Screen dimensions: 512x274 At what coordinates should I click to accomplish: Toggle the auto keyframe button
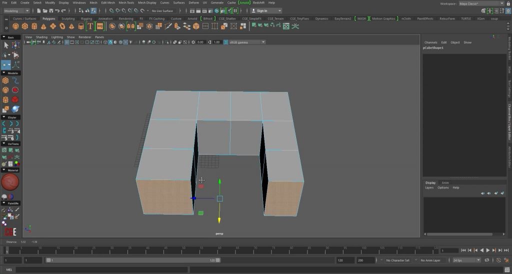[x=498, y=260]
